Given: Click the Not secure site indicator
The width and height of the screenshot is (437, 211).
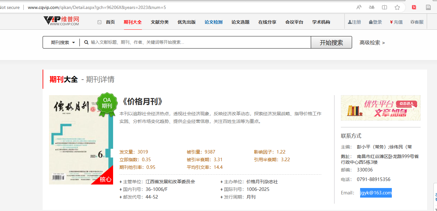Looking at the screenshot, I should pos(10,7).
